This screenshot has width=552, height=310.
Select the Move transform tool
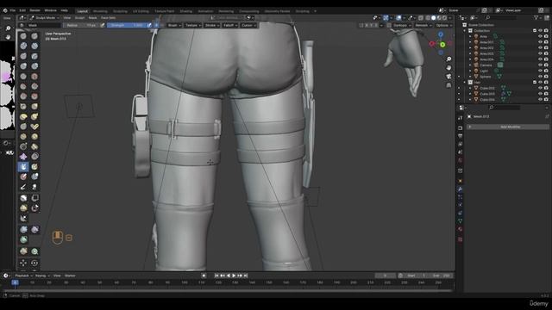click(23, 263)
